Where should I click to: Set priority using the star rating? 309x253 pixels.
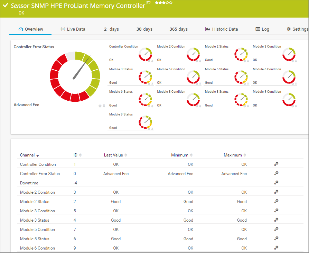coord(163,3)
